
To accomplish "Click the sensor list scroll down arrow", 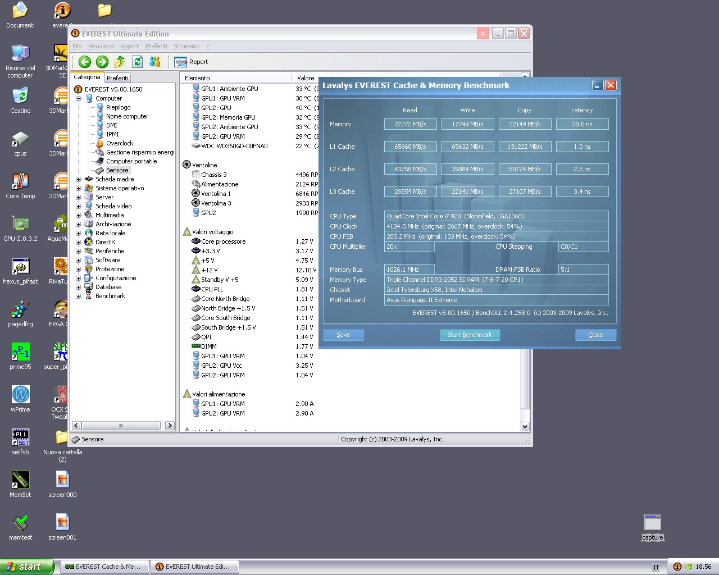I will pyautogui.click(x=525, y=427).
